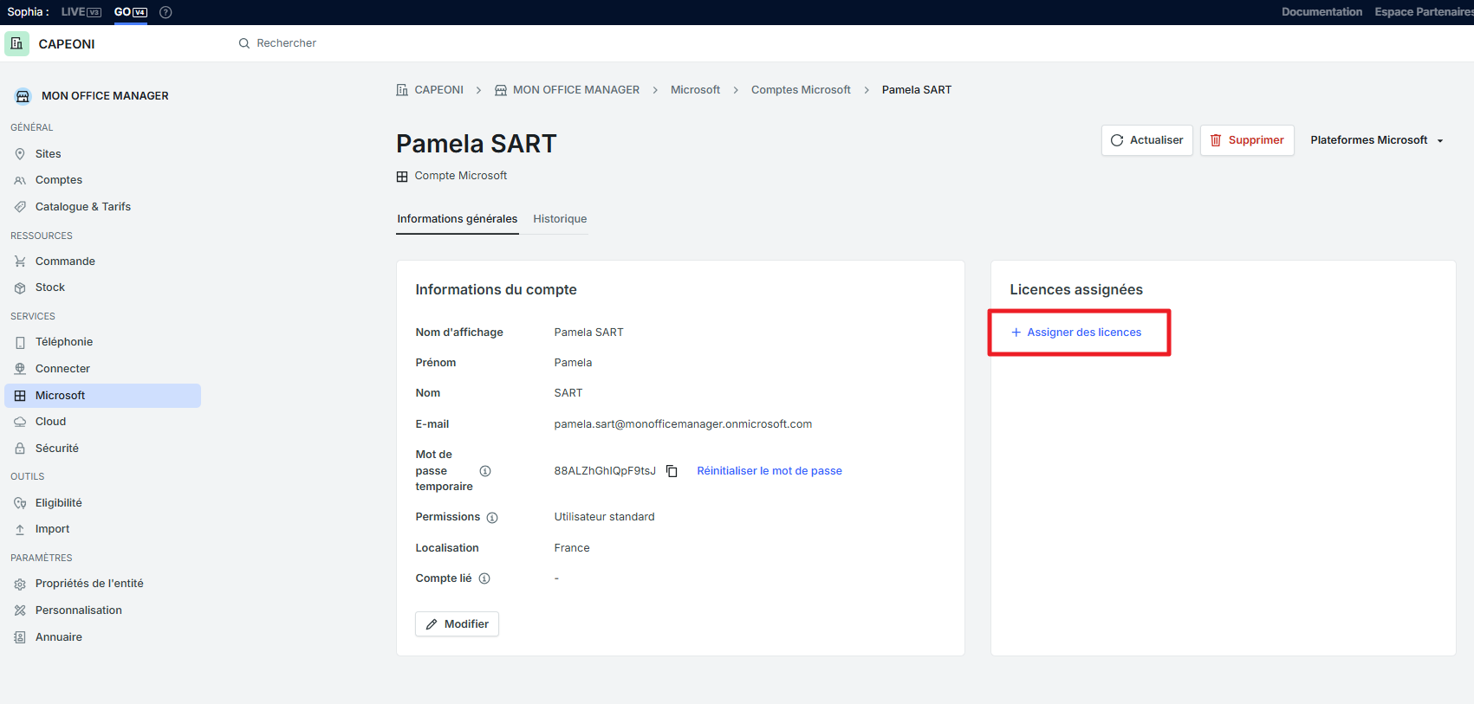
Task: Go to CAPEONI breadcrumb
Action: pyautogui.click(x=430, y=90)
